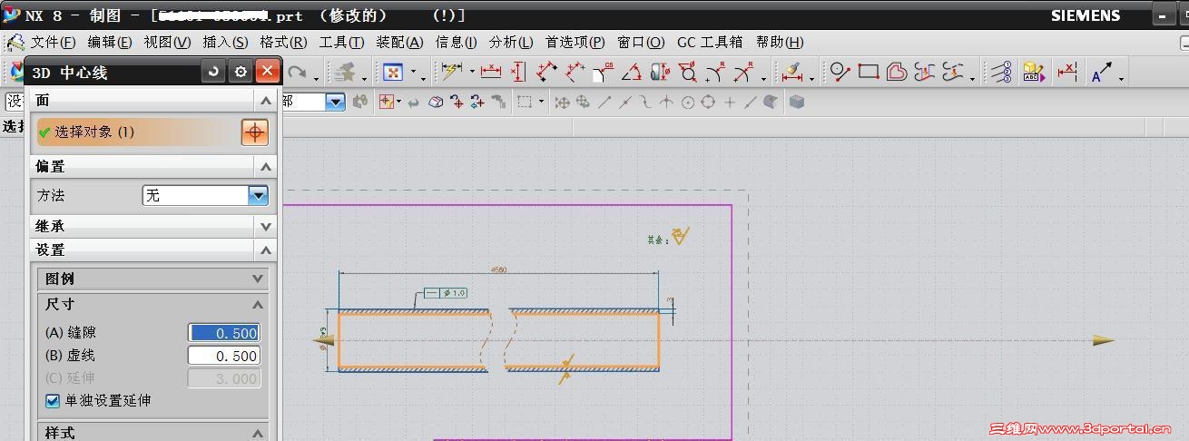Click the Redo arrow icon
The image size is (1189, 441).
pos(297,72)
